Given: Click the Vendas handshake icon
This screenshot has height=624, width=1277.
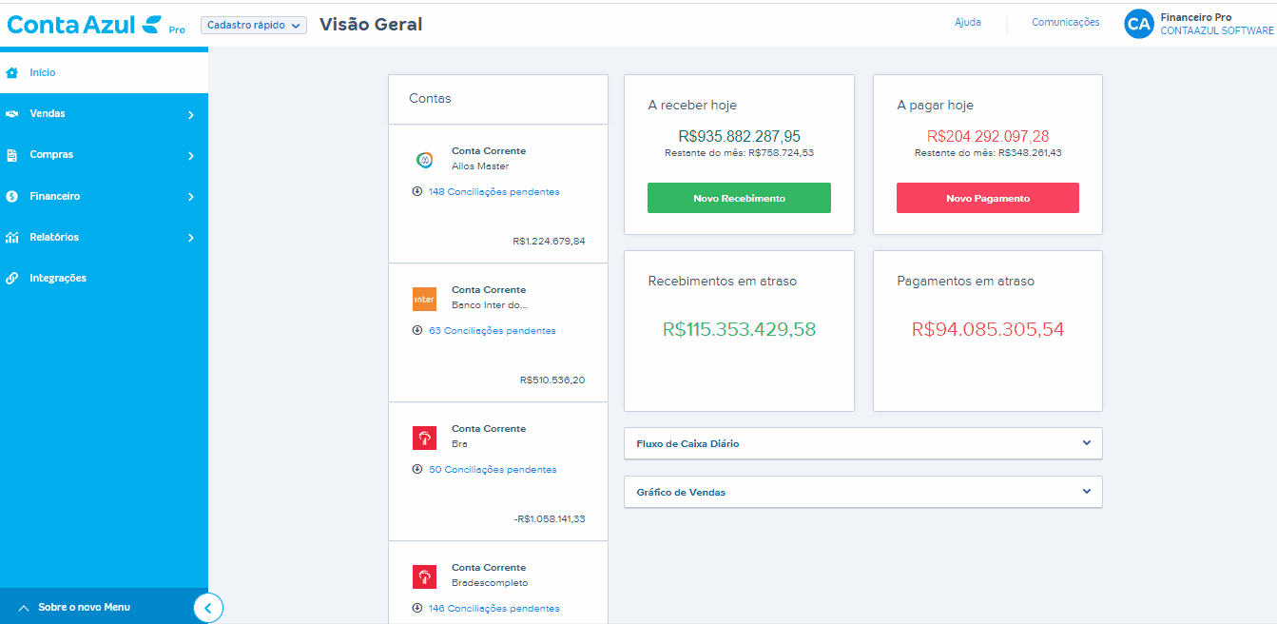Looking at the screenshot, I should click(x=12, y=114).
